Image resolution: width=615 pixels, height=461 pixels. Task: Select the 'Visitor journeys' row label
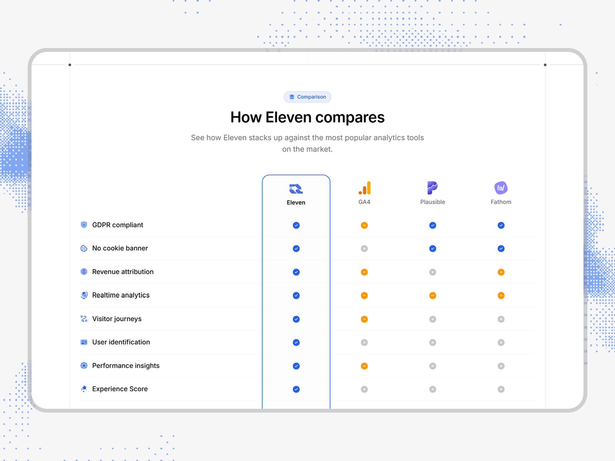click(117, 319)
